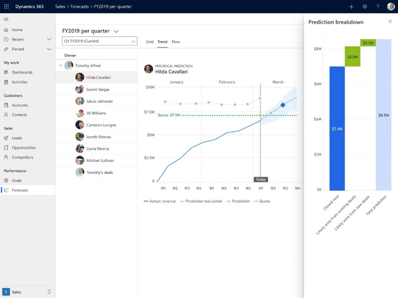Toggle the hamburger navigation menu

(6, 19)
